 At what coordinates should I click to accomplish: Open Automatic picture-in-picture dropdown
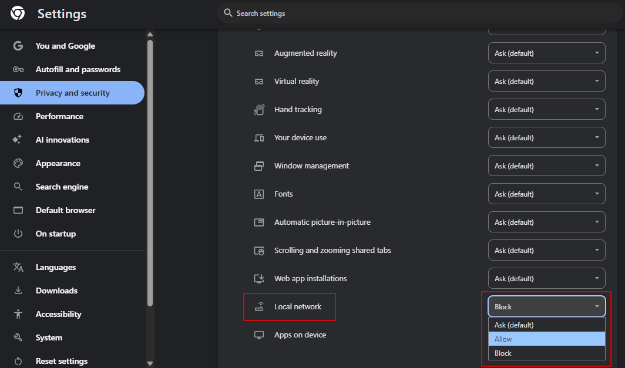[x=546, y=222]
